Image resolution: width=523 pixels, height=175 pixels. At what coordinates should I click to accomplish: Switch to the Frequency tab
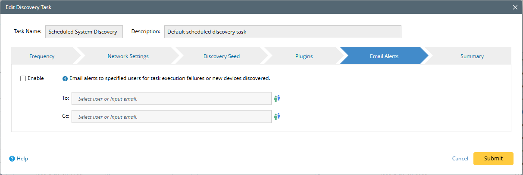[42, 56]
